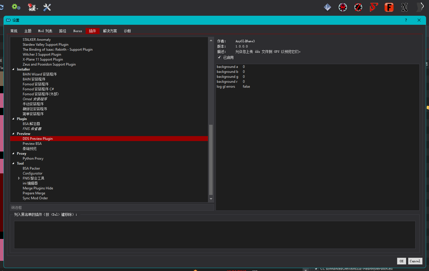
Task: Select Omod 安装程序 entry
Action: (x=35, y=99)
